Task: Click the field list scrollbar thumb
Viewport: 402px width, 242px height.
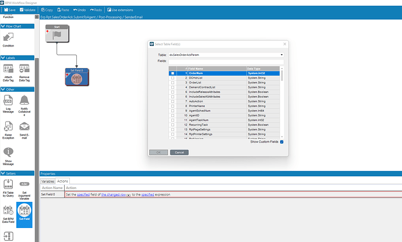Action: pos(282,76)
